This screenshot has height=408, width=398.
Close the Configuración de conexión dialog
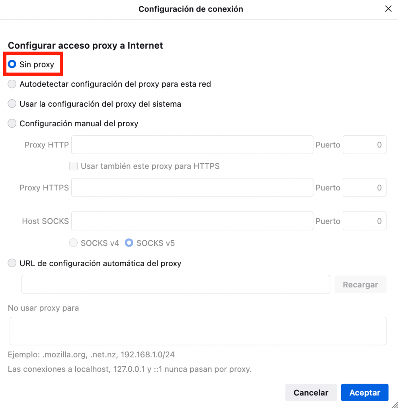click(x=388, y=8)
